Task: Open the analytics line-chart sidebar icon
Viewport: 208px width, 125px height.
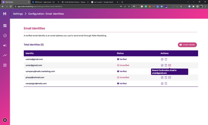Action: (x=5, y=55)
